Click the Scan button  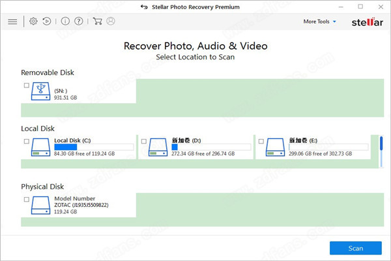coord(356,248)
